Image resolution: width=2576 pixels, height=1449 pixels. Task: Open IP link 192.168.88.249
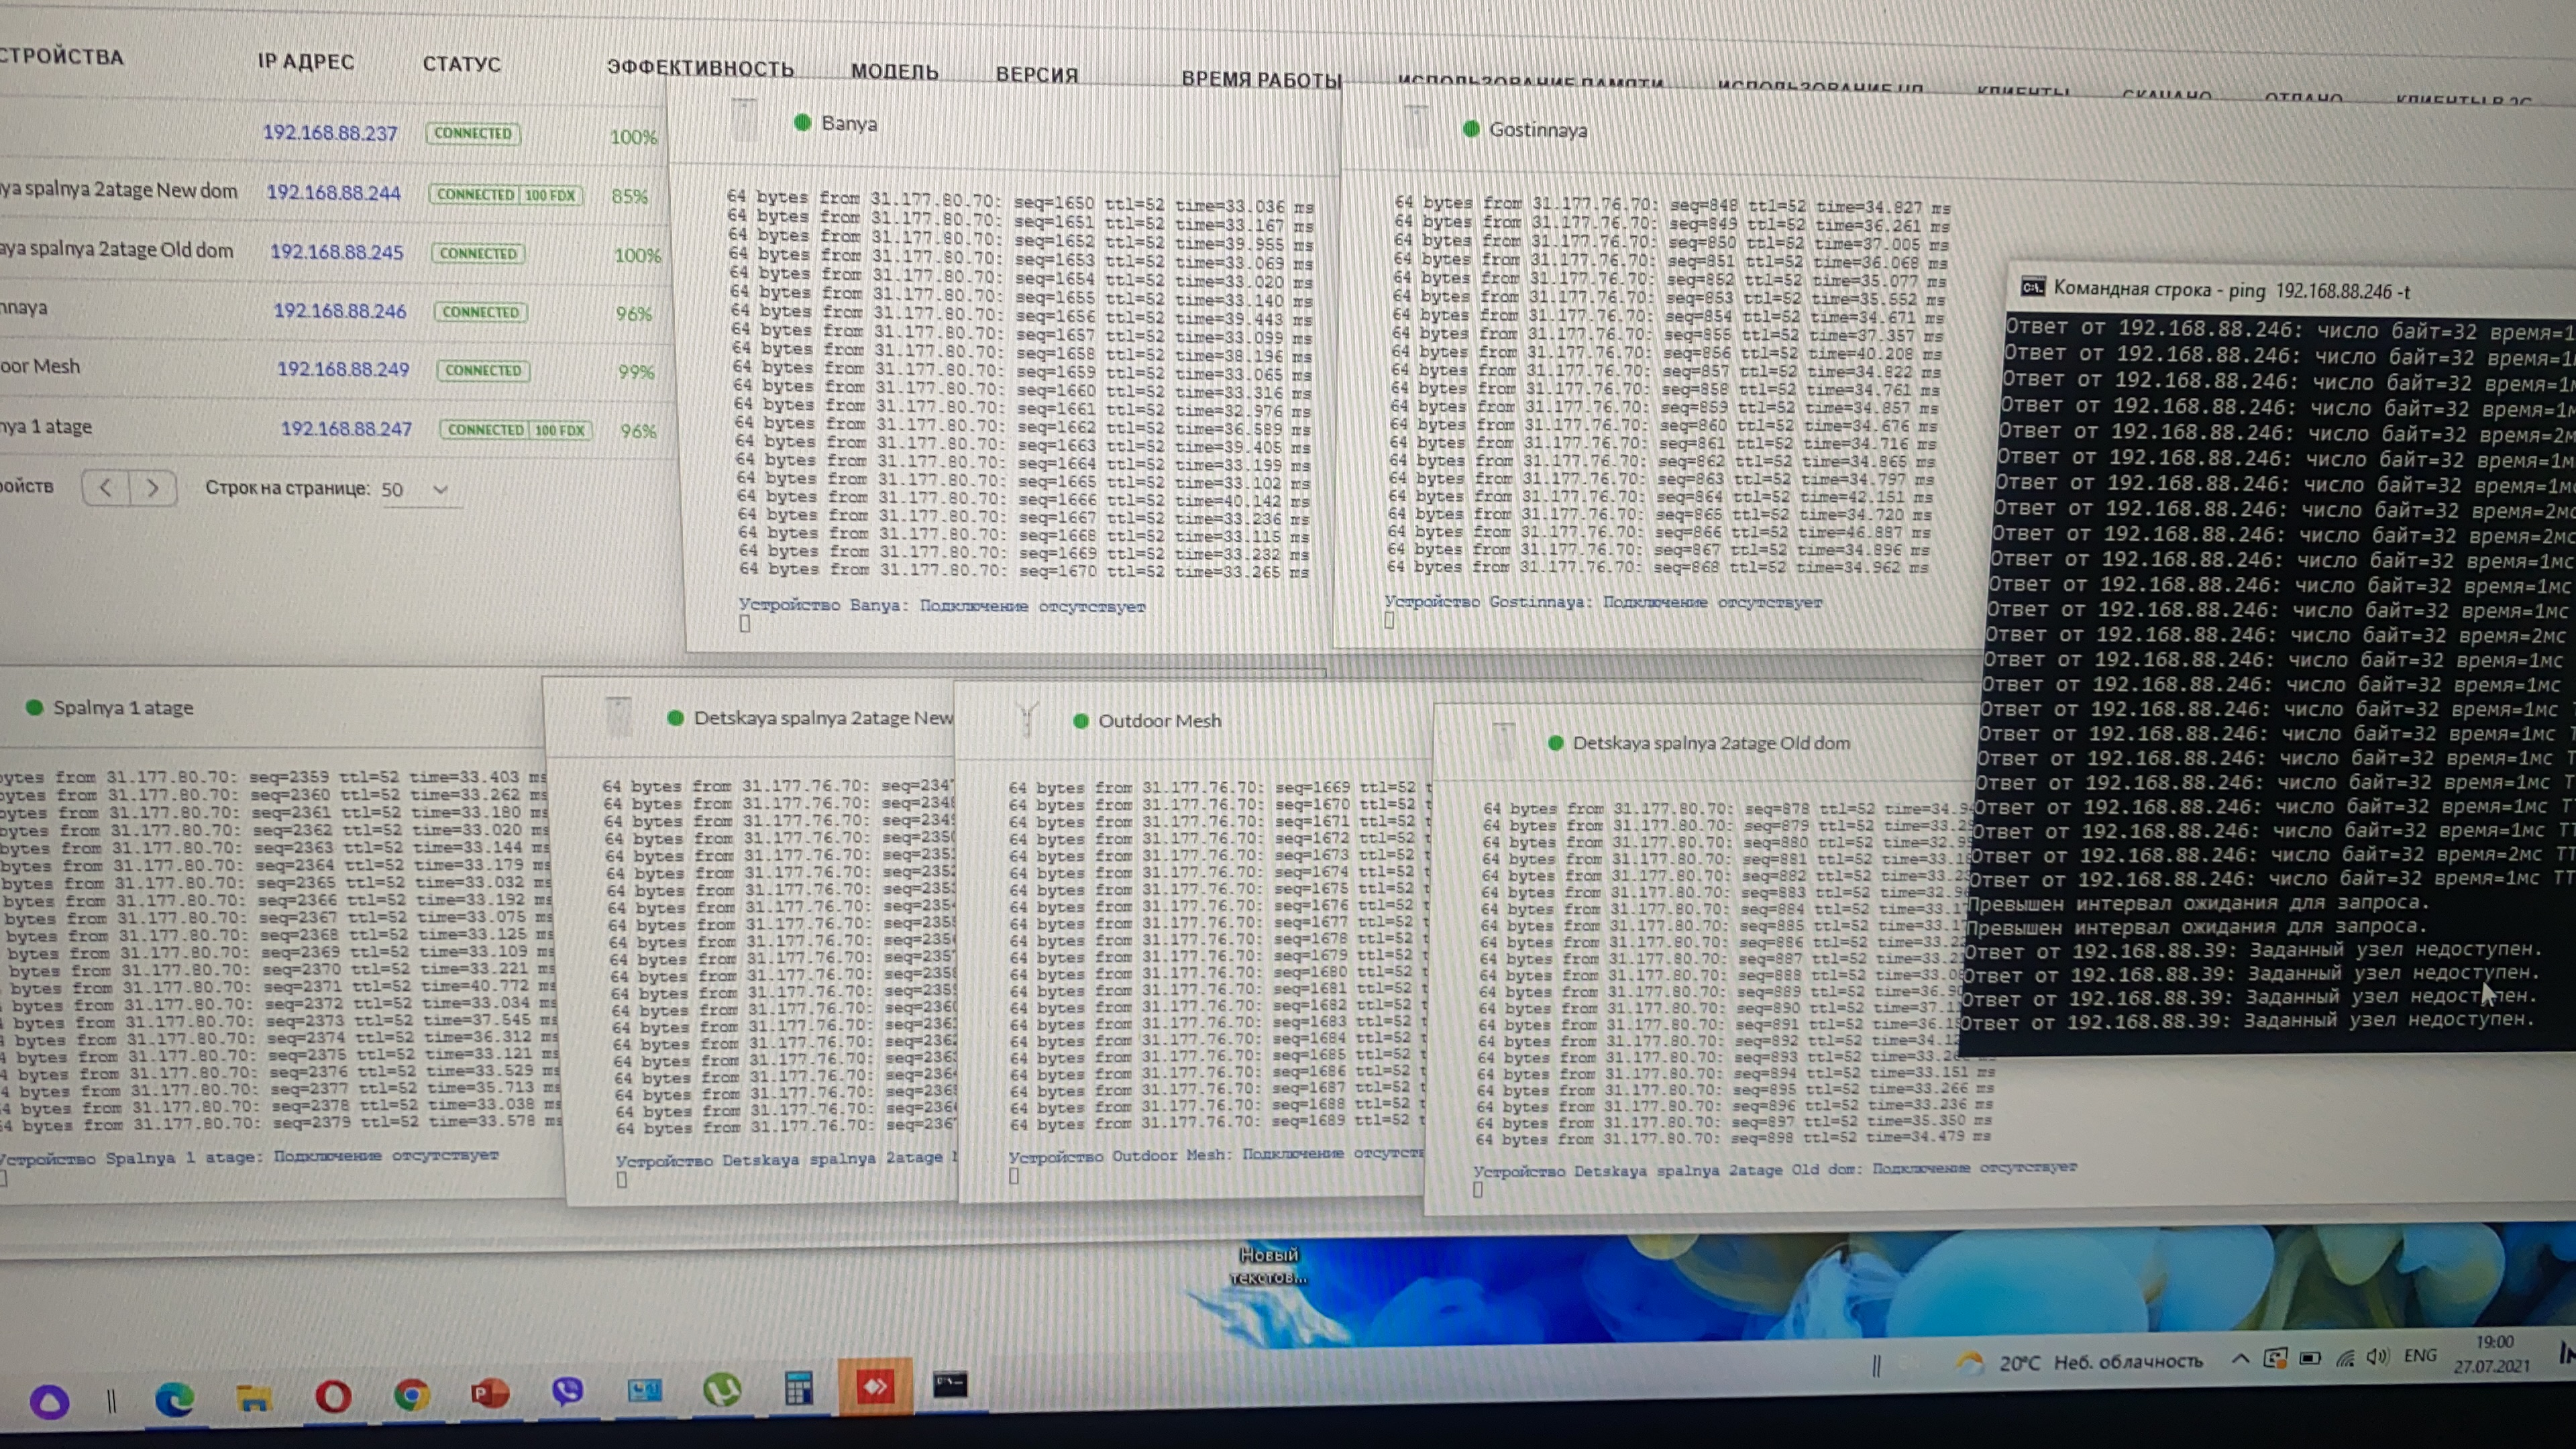point(343,369)
